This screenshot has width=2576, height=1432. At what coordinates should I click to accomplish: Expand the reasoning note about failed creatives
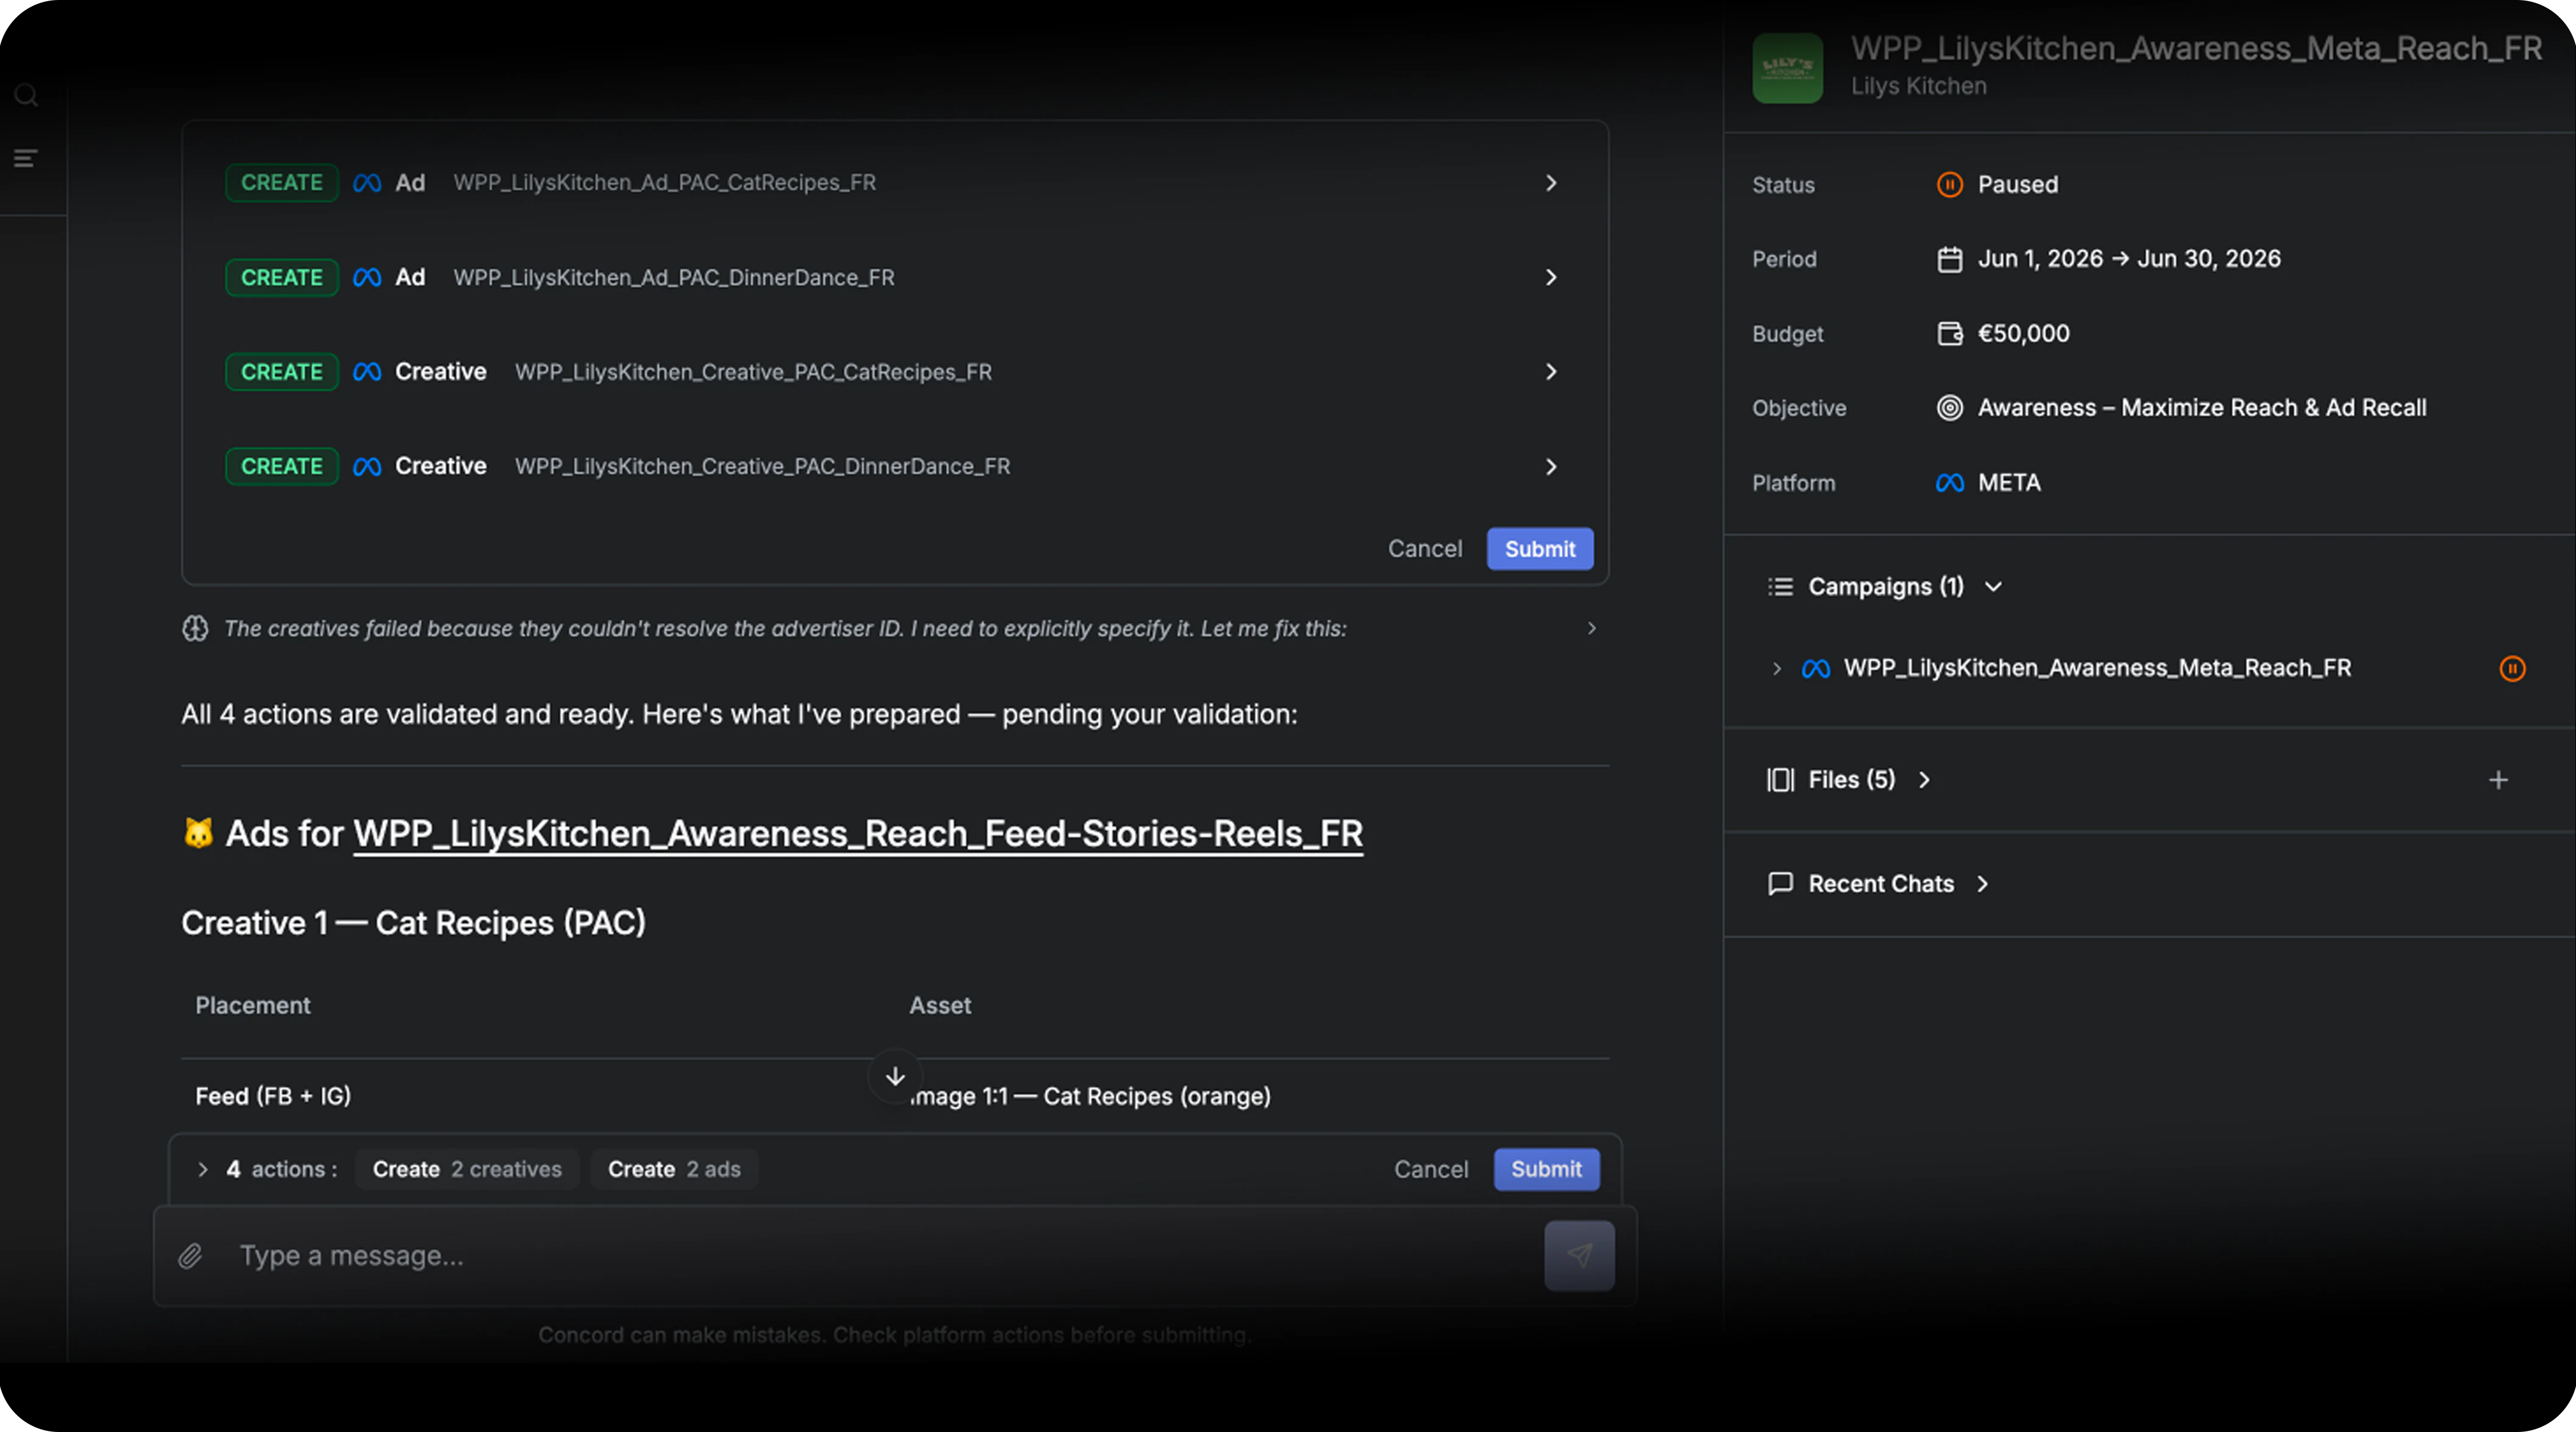click(x=1592, y=628)
